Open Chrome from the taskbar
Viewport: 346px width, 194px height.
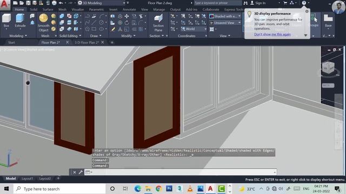pos(158,189)
